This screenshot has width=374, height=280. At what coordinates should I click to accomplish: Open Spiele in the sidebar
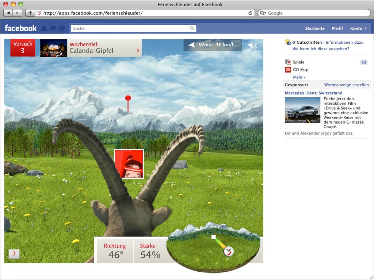click(x=299, y=62)
